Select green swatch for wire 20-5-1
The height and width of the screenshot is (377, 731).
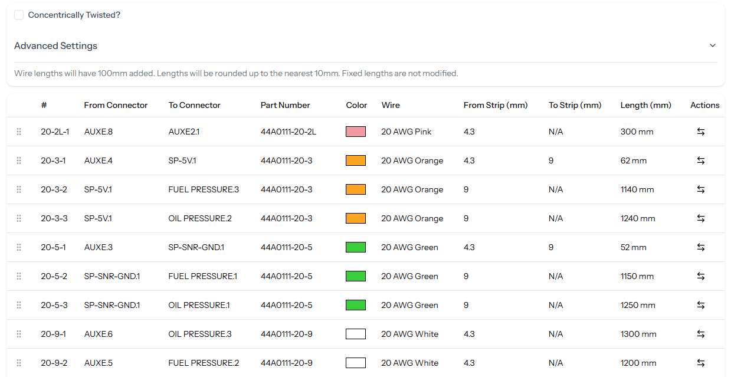point(355,247)
